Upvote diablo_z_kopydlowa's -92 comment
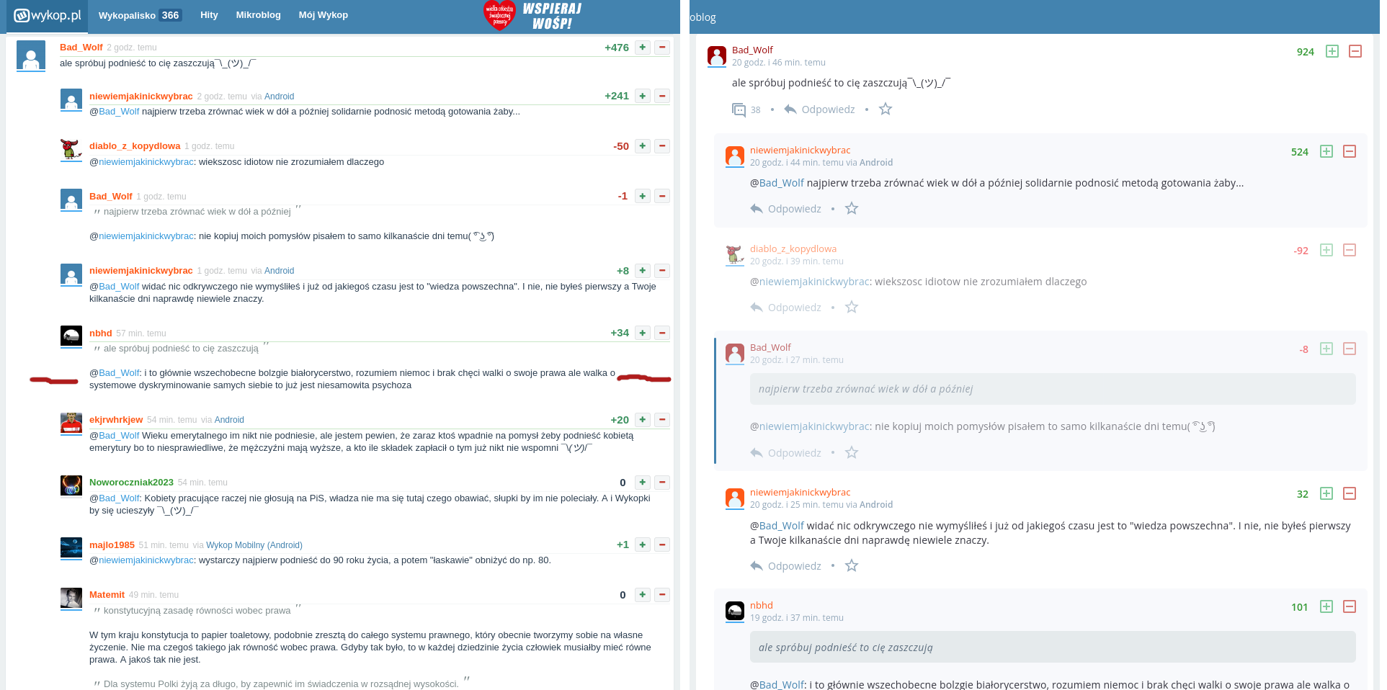This screenshot has width=1387, height=690. [x=1326, y=250]
